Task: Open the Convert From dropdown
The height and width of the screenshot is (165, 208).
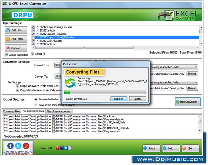Action: click(x=58, y=65)
